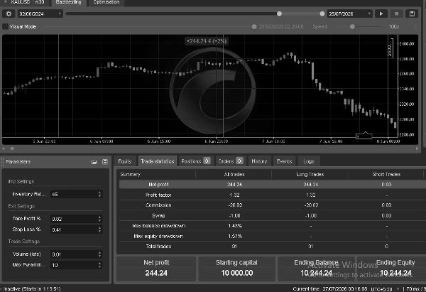Click the Max equity drawdown row label
Image resolution: width=426 pixels, height=292 pixels.
coord(158,237)
